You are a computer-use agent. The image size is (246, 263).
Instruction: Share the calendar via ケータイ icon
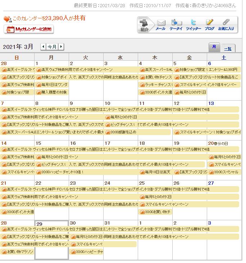click(x=176, y=25)
